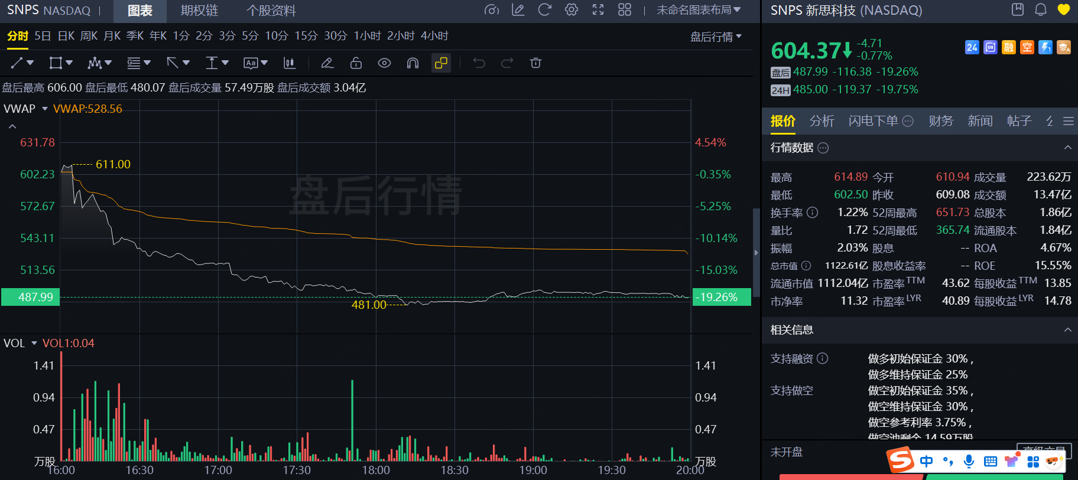Click the gauge indicator icon in top bar
Viewport: 1078px width, 480px height.
tap(491, 10)
